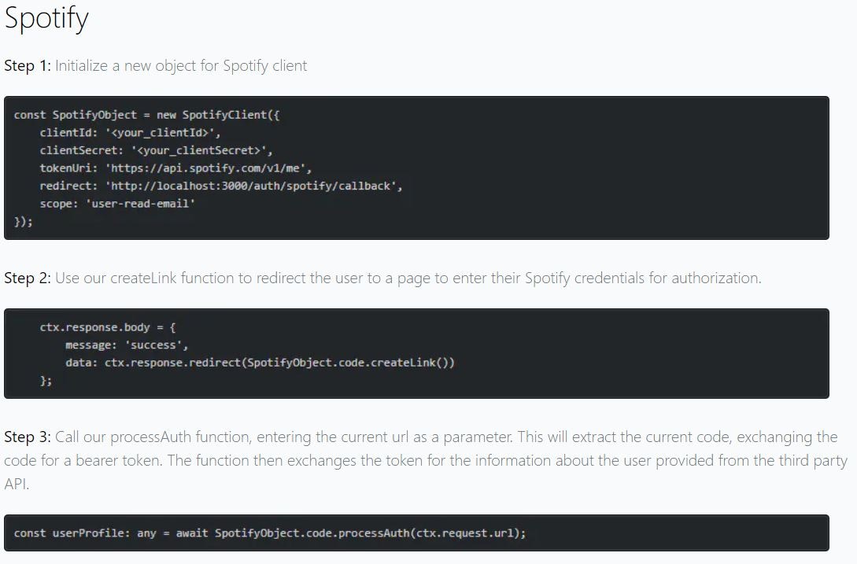This screenshot has width=857, height=564.
Task: Click the bottom code block
Action: coord(417,533)
